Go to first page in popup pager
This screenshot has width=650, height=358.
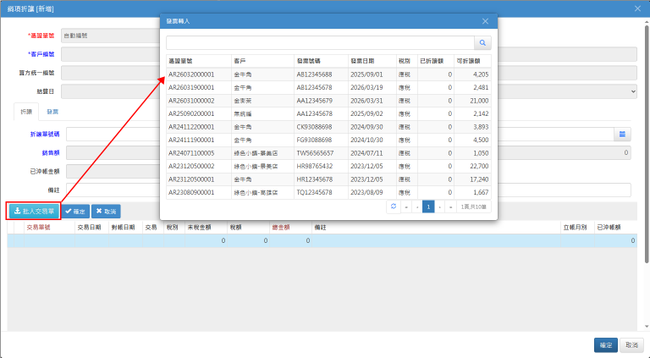click(406, 207)
